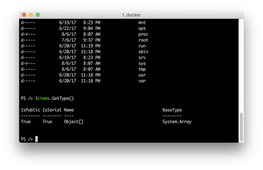
Task: Click the 'opt' directory name
Action: tap(142, 28)
